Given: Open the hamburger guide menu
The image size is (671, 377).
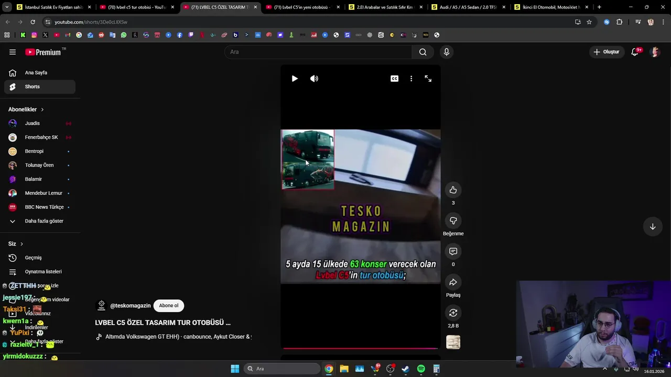Looking at the screenshot, I should [x=13, y=52].
